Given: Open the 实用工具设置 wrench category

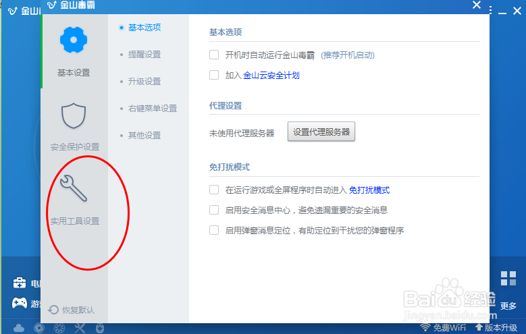Looking at the screenshot, I should 74,200.
